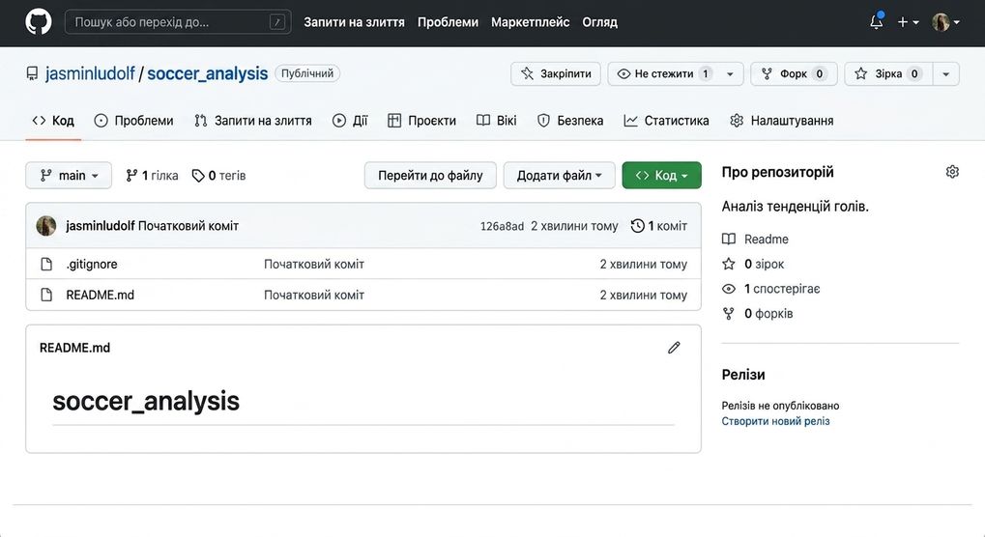Open the jasminludolf owner link
Image resolution: width=985 pixels, height=537 pixels.
tap(90, 73)
